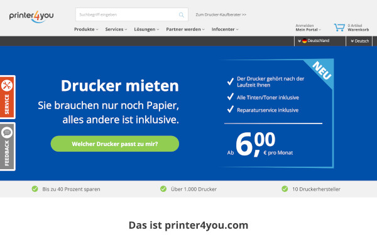377x235 pixels.
Task: Expand the Mein Portal dropdown
Action: (x=308, y=29)
